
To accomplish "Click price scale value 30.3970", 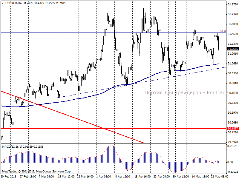I will point(233,113).
